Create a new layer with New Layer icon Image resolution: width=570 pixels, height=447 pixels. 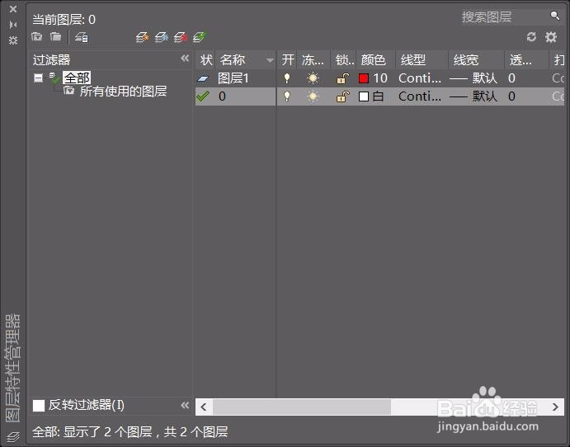[x=143, y=37]
